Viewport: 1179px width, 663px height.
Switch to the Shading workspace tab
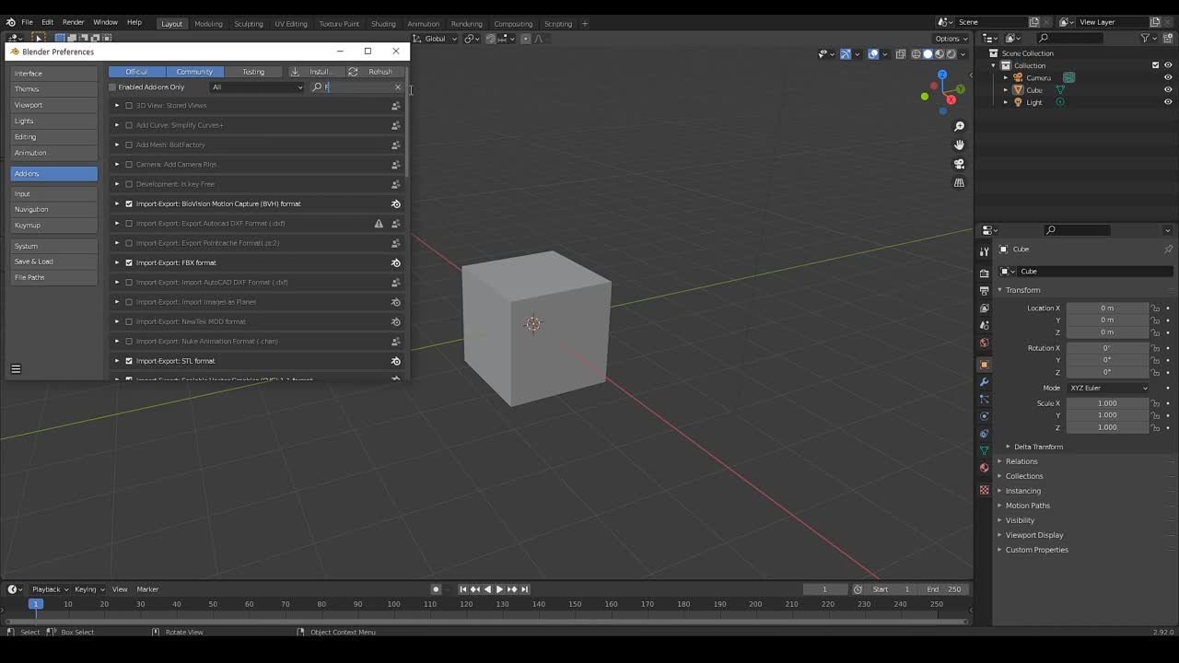pyautogui.click(x=383, y=24)
